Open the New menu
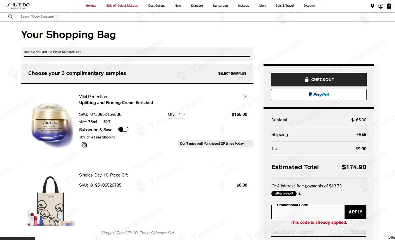 (178, 6)
